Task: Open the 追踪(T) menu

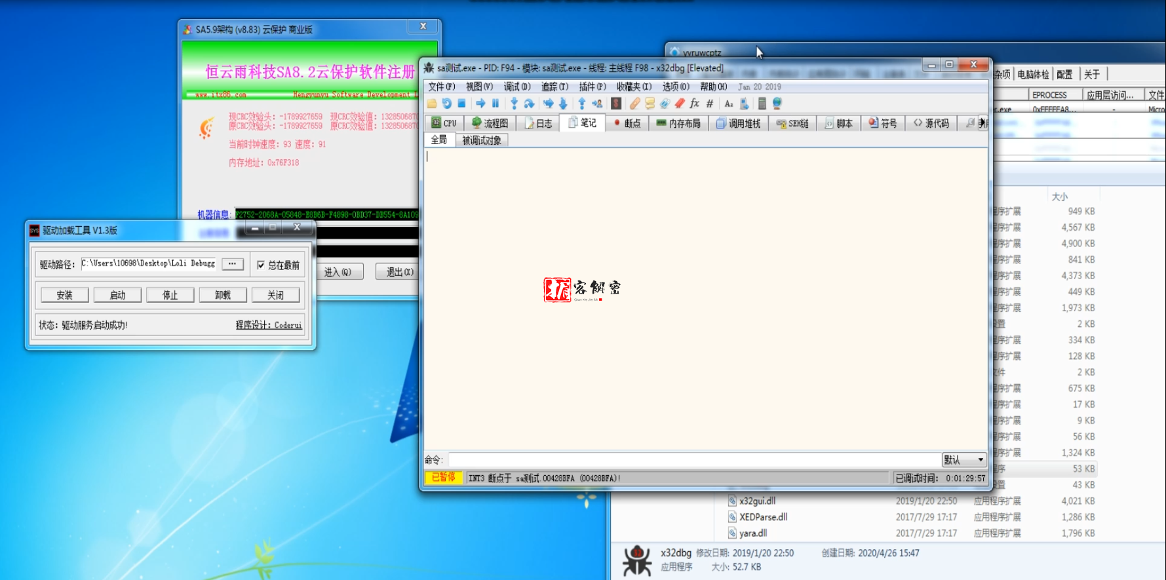Action: point(554,87)
